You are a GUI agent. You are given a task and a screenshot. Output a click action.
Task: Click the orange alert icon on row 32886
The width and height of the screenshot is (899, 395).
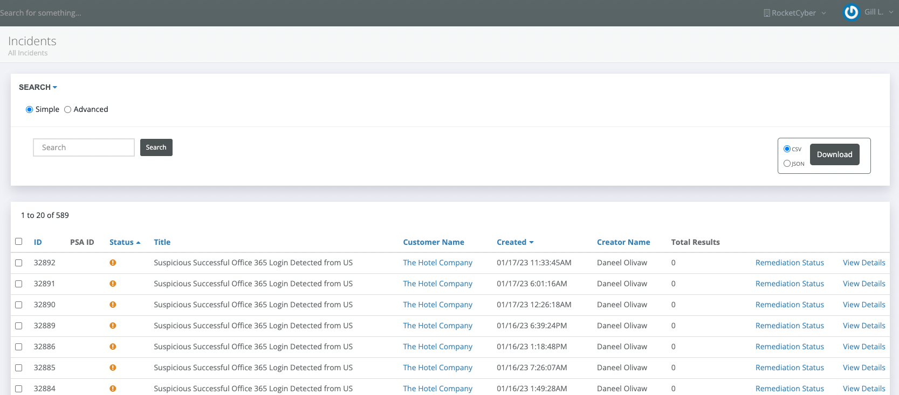click(113, 347)
